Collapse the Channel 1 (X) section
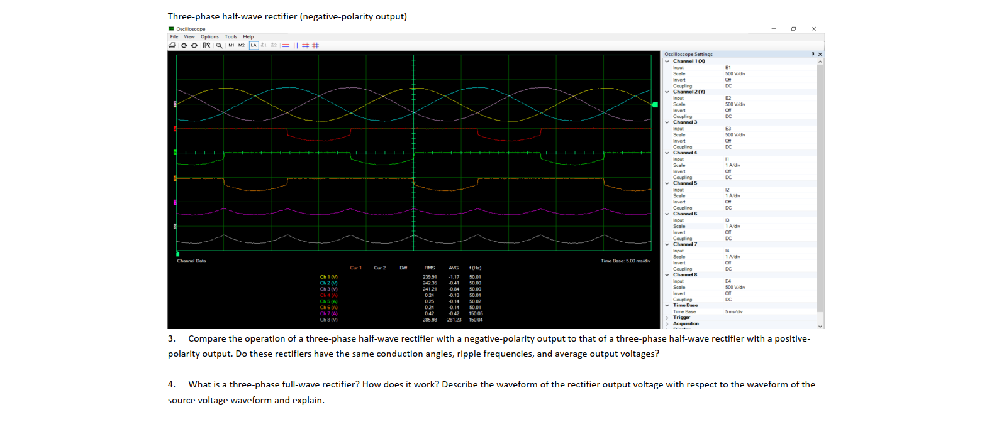This screenshot has height=422, width=1004. tap(667, 61)
